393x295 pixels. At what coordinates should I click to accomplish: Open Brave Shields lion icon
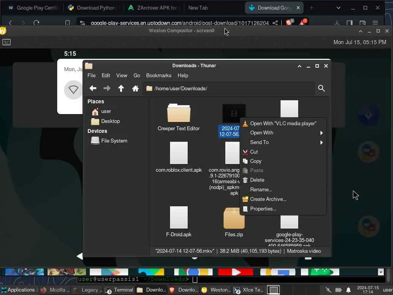[289, 23]
